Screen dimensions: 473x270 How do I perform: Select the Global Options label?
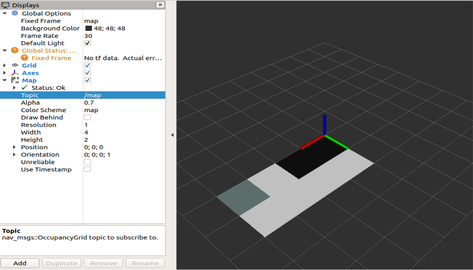[46, 13]
